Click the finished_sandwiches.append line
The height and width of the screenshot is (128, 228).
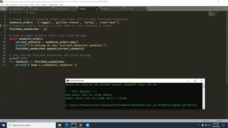pyautogui.click(x=50, y=49)
